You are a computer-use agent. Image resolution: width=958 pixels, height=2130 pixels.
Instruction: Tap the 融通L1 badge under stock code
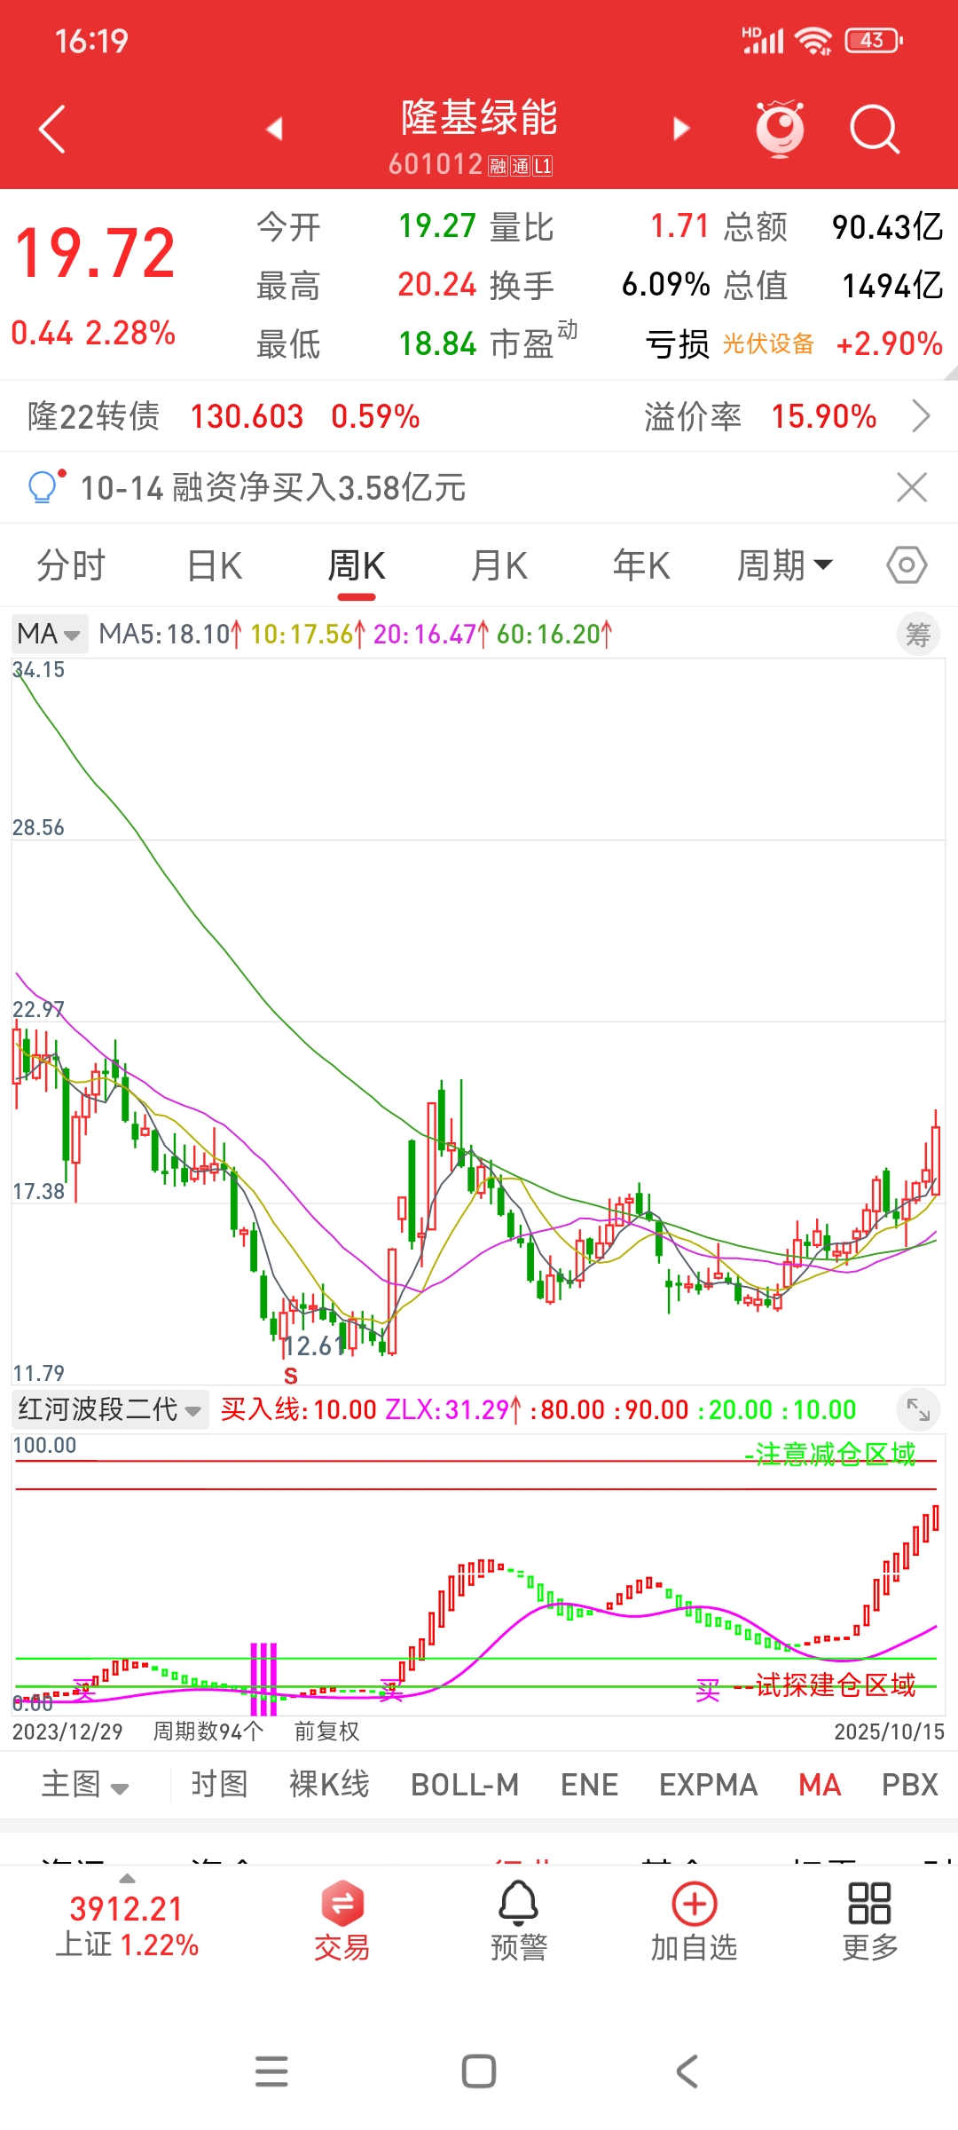click(x=521, y=165)
